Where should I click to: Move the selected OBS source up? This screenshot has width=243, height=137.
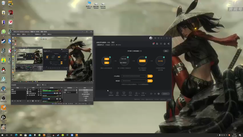click(x=36, y=101)
